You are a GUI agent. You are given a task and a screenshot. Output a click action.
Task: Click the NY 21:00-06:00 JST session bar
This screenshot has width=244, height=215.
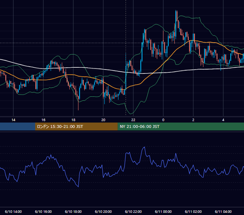click(180, 126)
